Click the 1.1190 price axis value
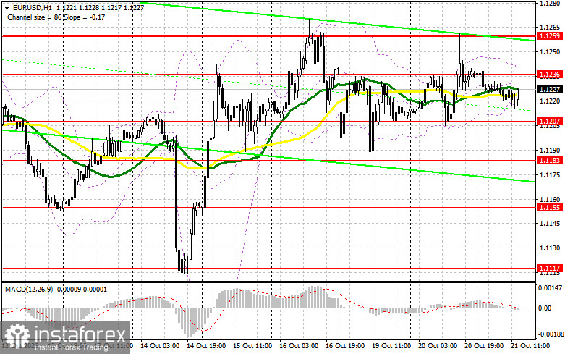This screenshot has height=354, width=565. pyautogui.click(x=550, y=151)
